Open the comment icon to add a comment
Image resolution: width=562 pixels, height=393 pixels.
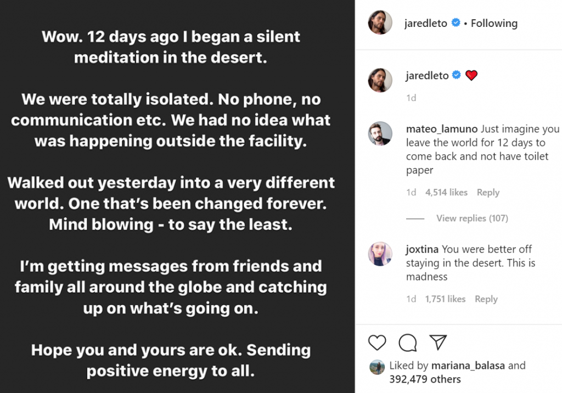(407, 343)
